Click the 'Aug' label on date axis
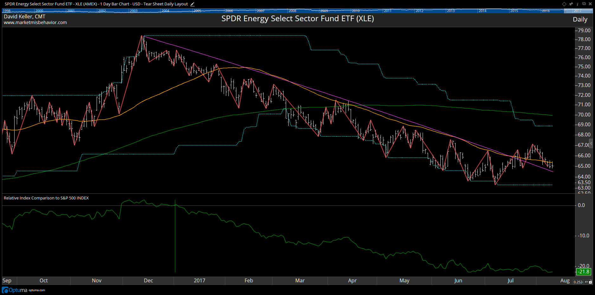This screenshot has height=295, width=595. (565, 280)
